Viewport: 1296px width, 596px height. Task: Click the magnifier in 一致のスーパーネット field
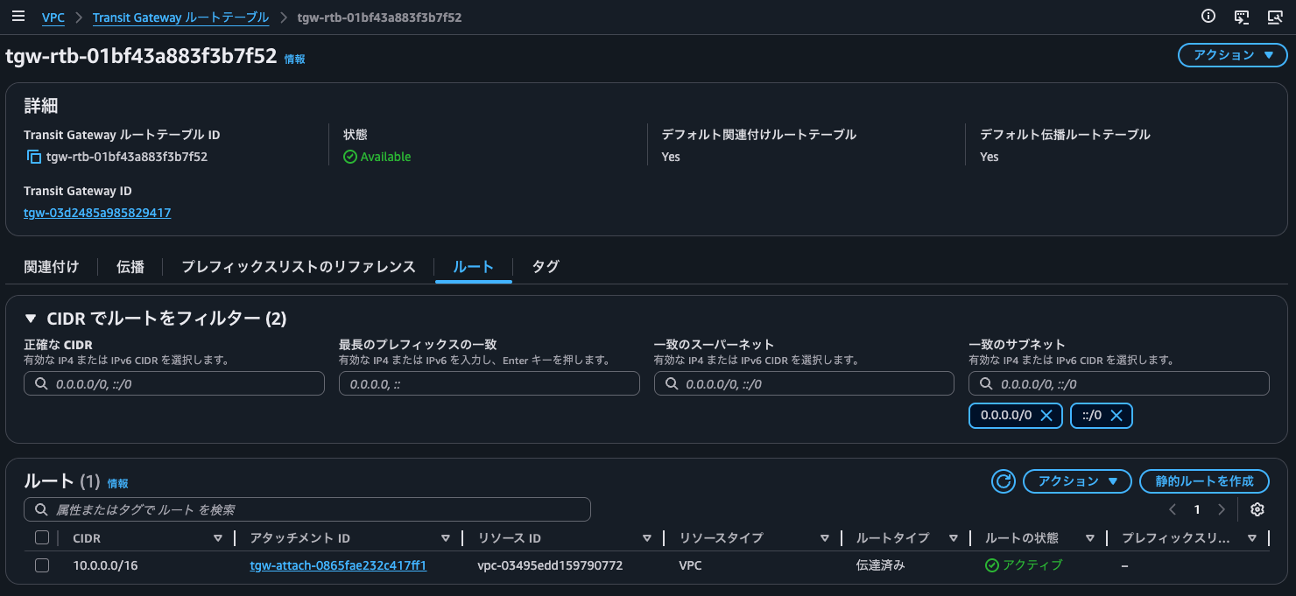(x=673, y=382)
